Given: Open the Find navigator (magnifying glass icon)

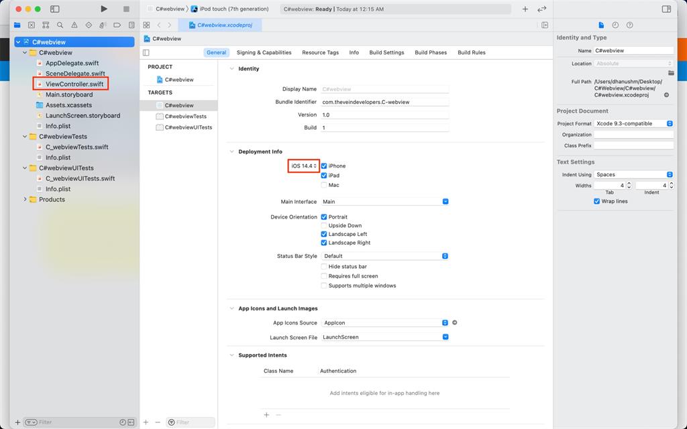Looking at the screenshot, I should (60, 25).
